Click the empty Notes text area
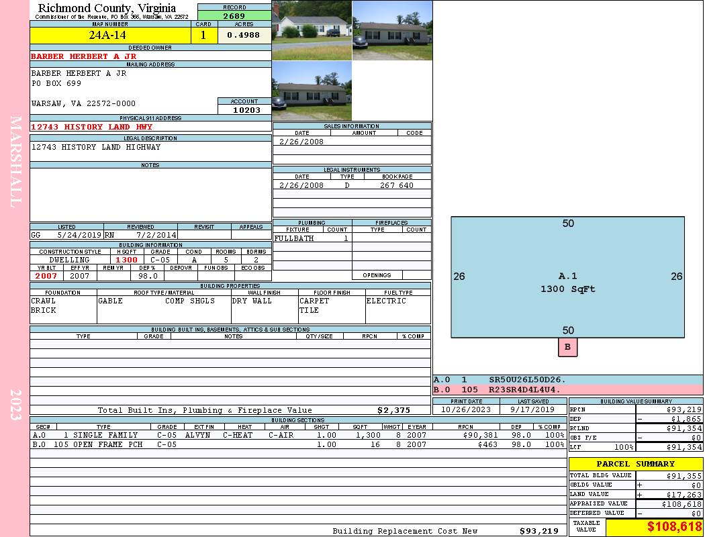Screen dimensions: 705x537 tap(150, 195)
